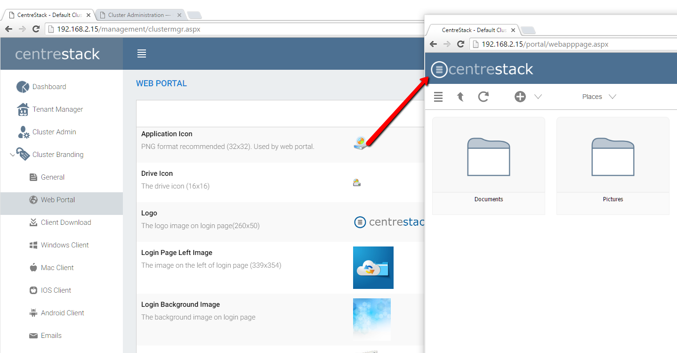Screen dimensions: 677x353
Task: Open Client Download branding settings
Action: [x=66, y=222]
